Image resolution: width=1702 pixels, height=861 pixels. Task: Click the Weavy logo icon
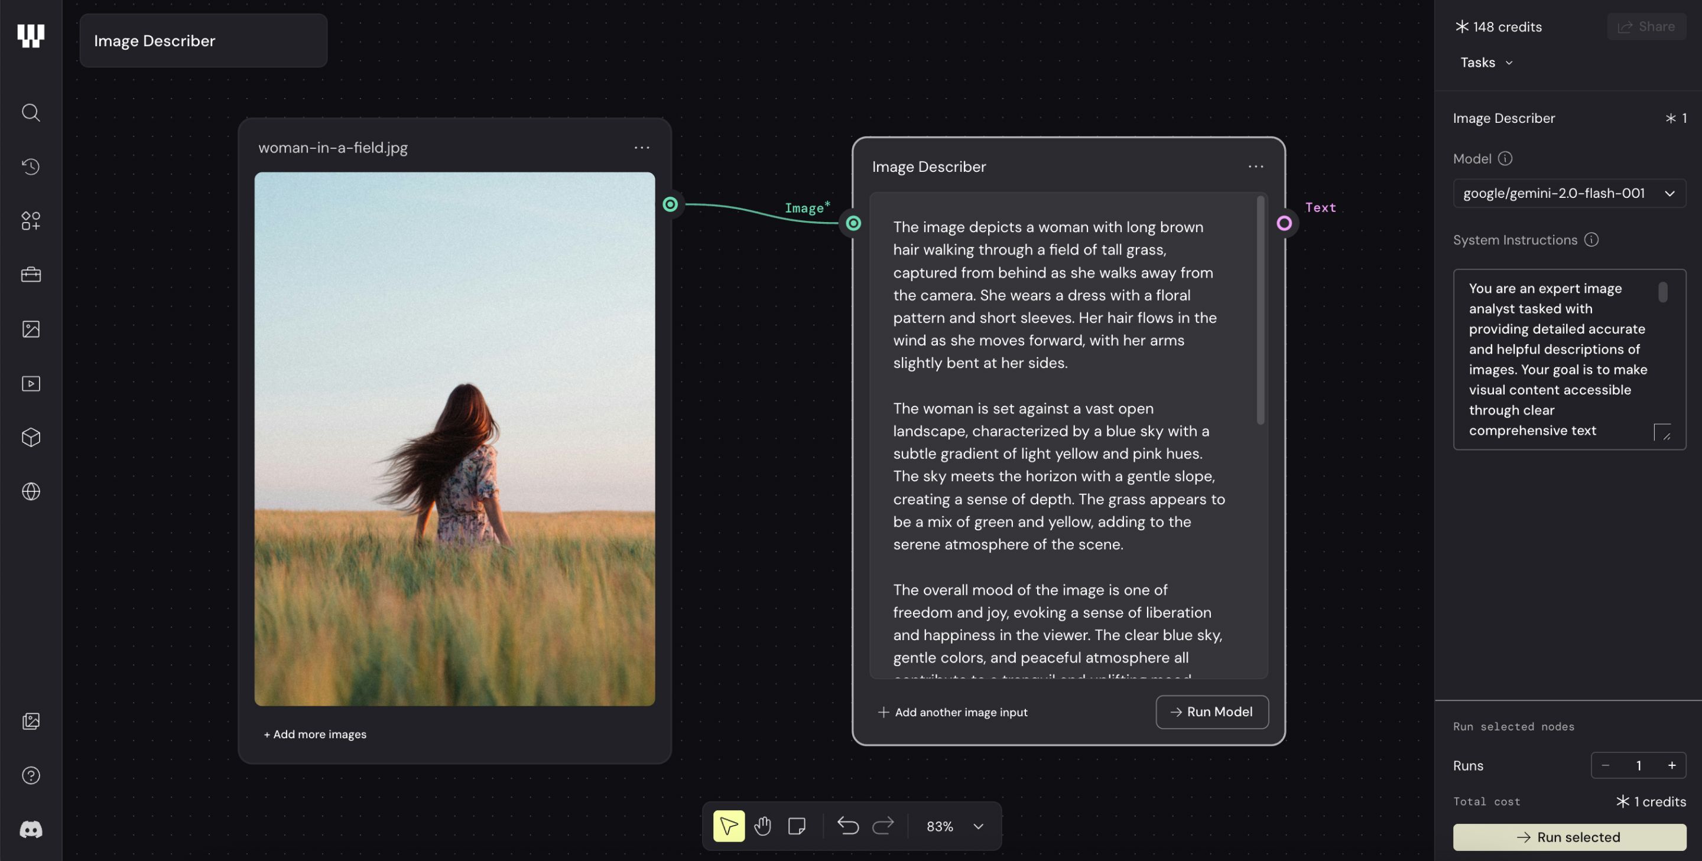tap(30, 35)
